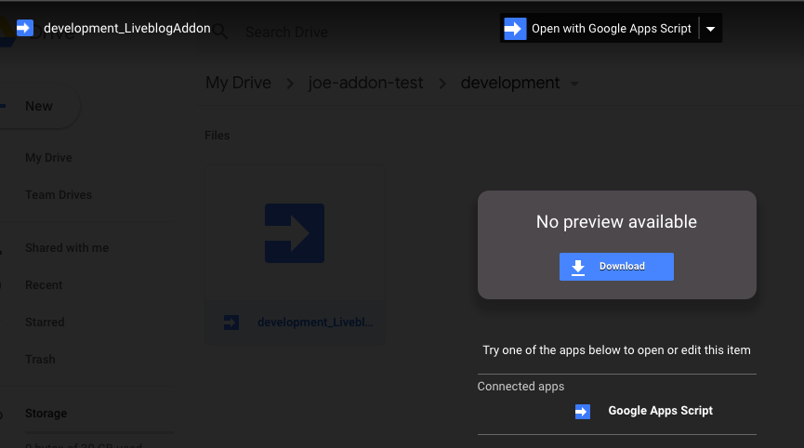Click the Google Apps Script connected app icon
804x448 pixels.
[583, 412]
